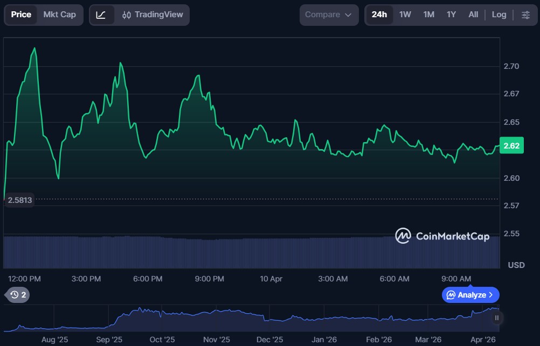
Task: Choose the 1M time range
Action: (x=428, y=15)
